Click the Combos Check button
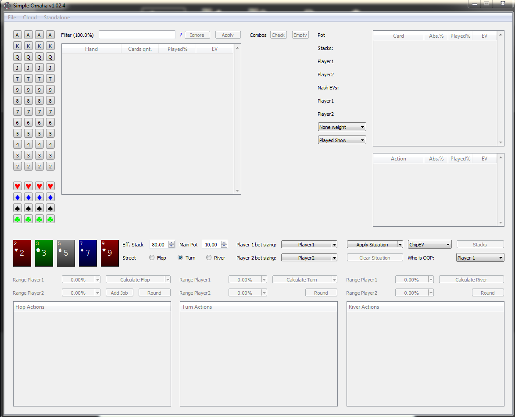 pos(278,35)
